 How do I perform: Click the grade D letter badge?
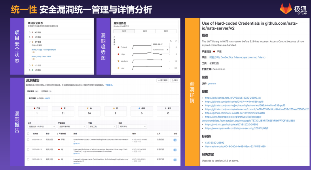point(32,37)
